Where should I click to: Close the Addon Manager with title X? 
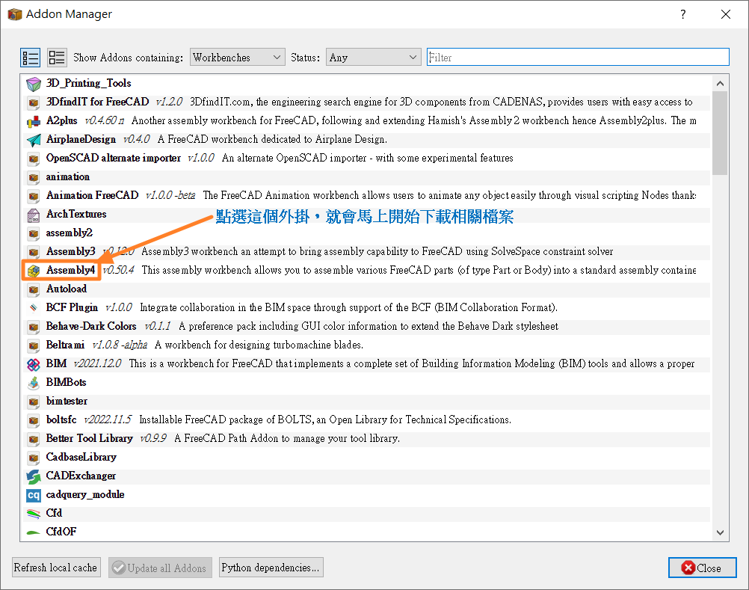point(726,14)
